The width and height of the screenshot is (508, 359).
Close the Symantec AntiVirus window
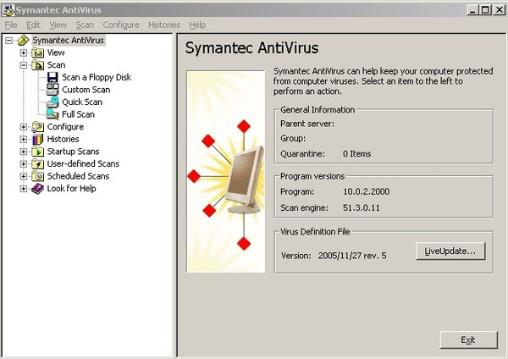click(x=500, y=10)
